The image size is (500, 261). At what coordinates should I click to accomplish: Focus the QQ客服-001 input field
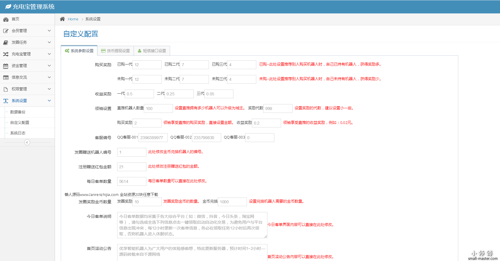[x=153, y=138]
